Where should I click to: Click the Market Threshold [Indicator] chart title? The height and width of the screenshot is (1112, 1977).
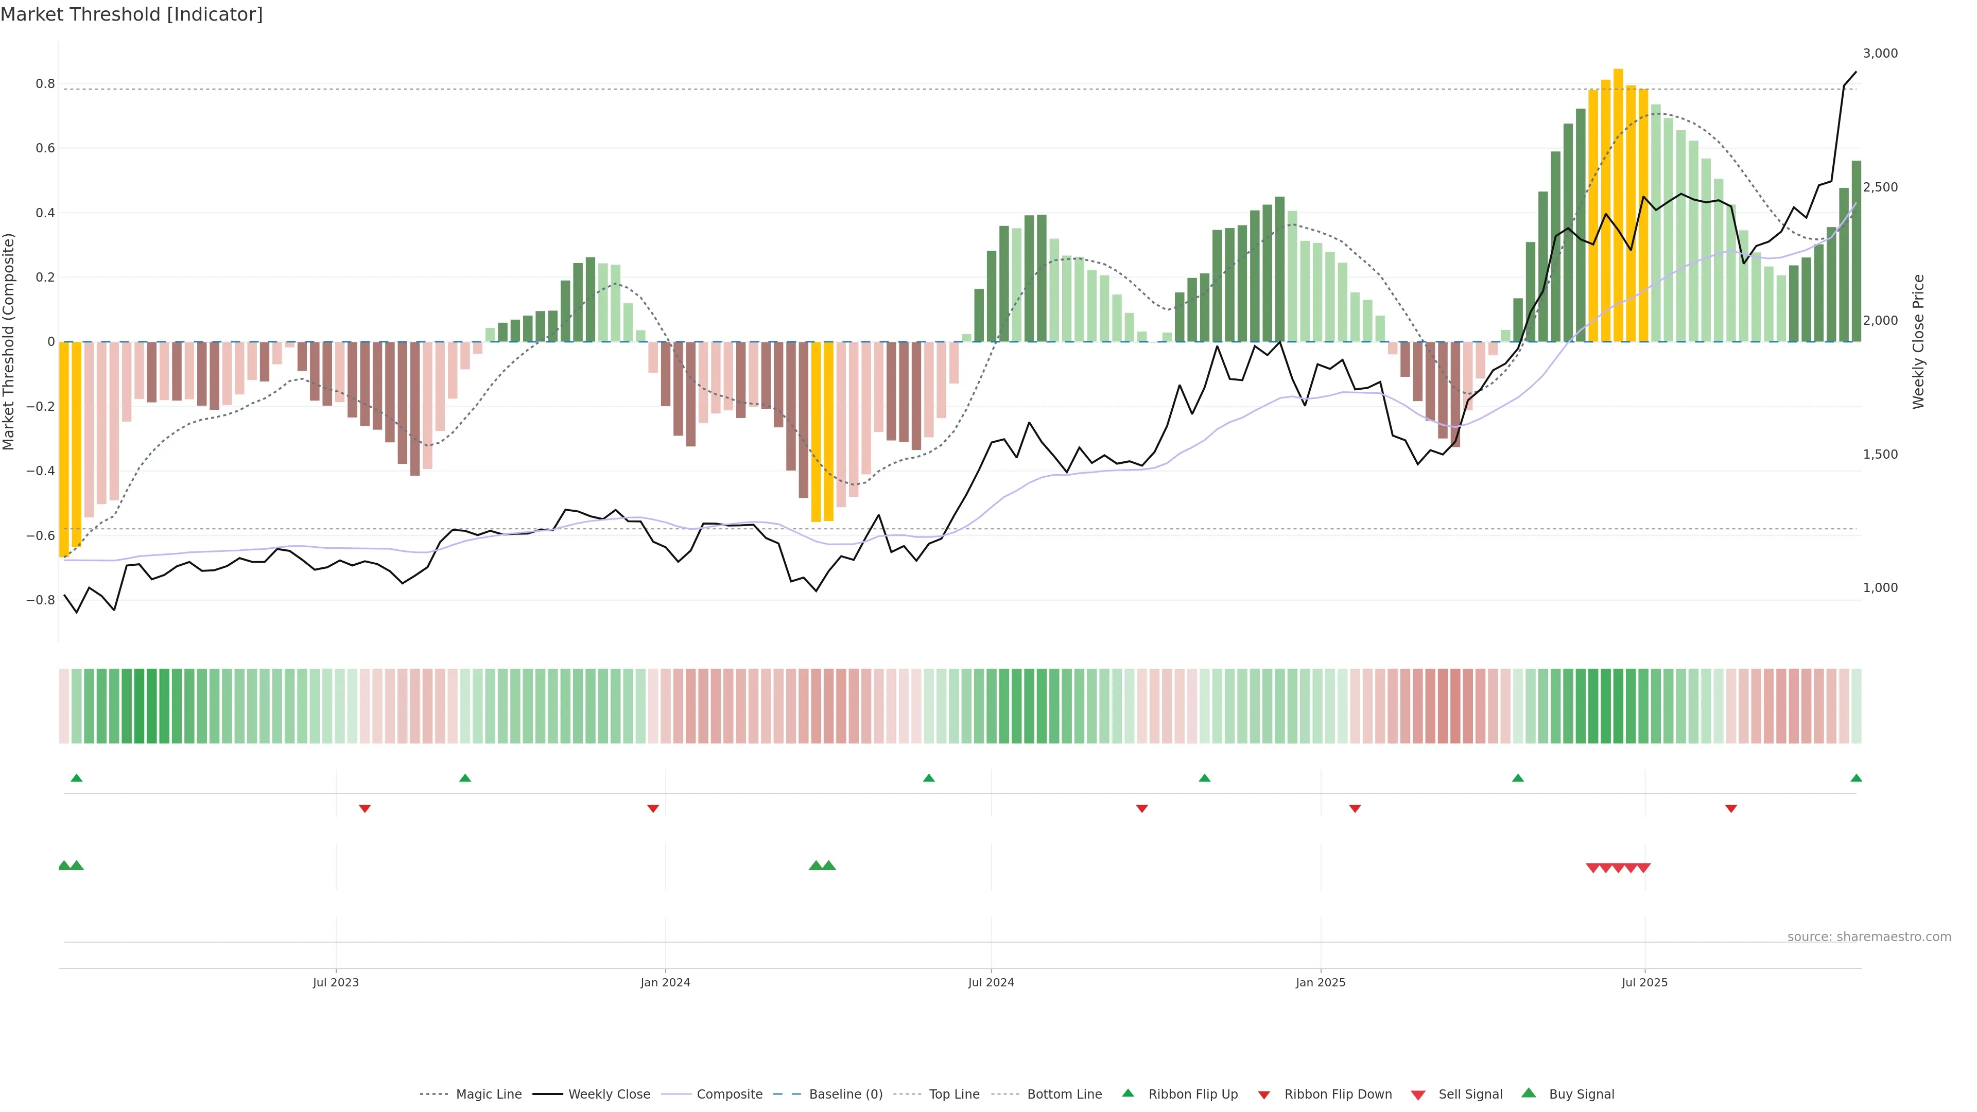click(x=131, y=14)
